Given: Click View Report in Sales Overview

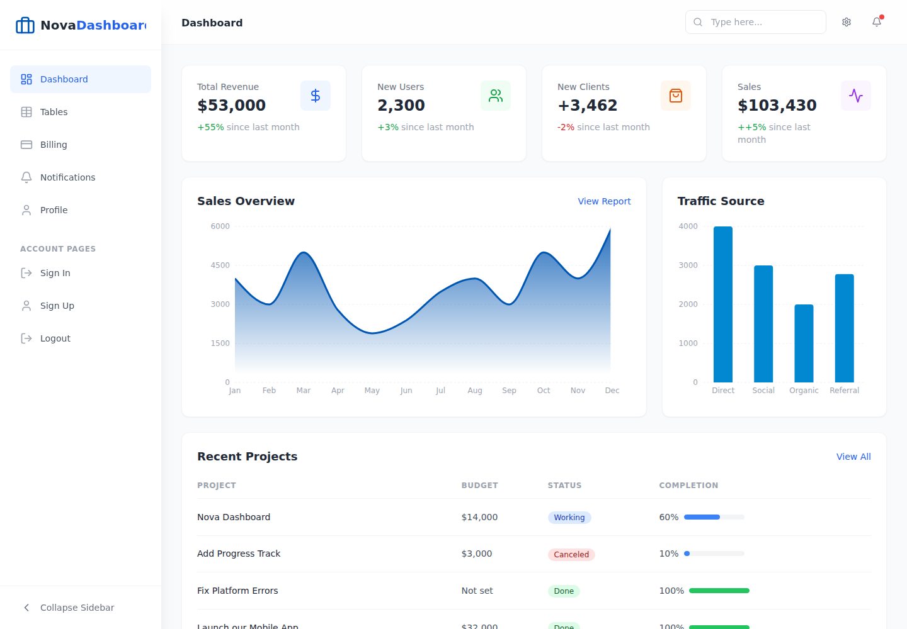Looking at the screenshot, I should [604, 201].
